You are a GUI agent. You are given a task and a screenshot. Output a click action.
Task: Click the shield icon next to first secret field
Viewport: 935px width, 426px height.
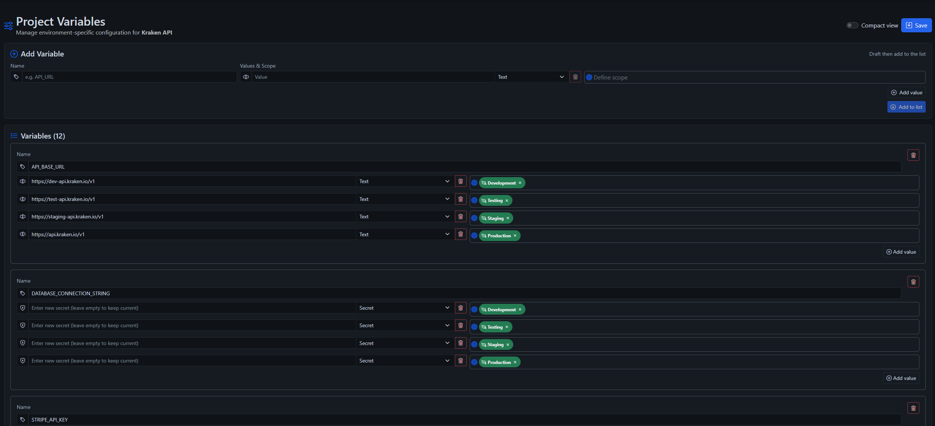coord(23,308)
